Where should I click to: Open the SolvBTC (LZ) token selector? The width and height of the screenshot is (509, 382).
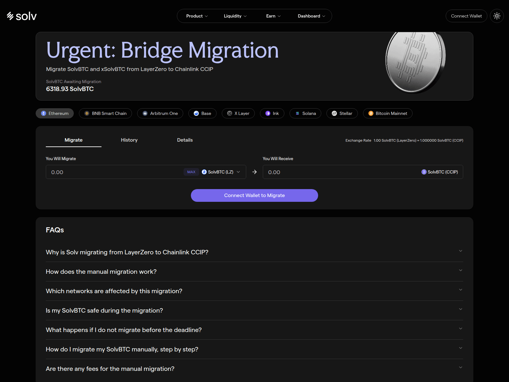pos(221,172)
